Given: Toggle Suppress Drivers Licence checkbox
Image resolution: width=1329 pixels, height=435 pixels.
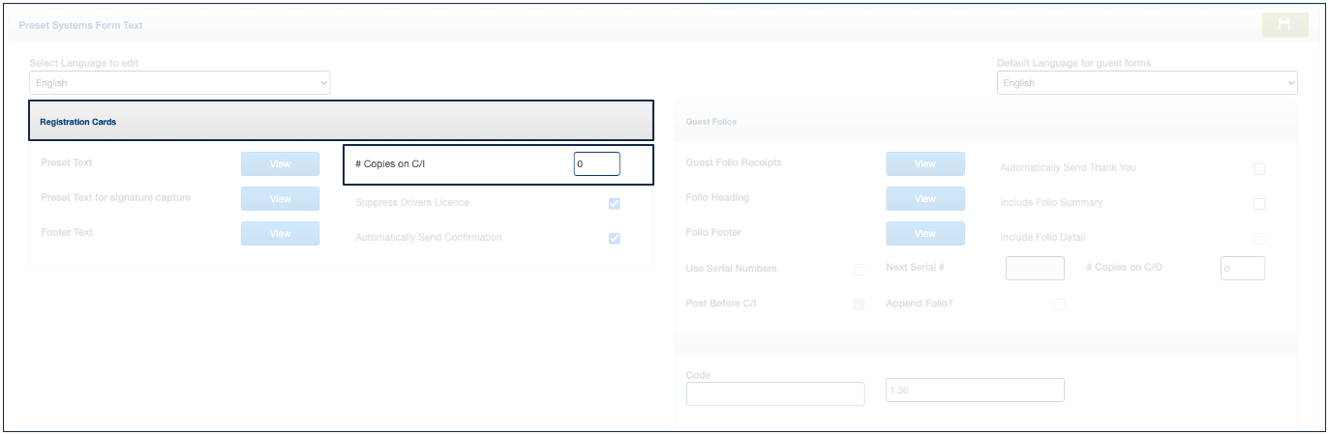Looking at the screenshot, I should tap(614, 203).
